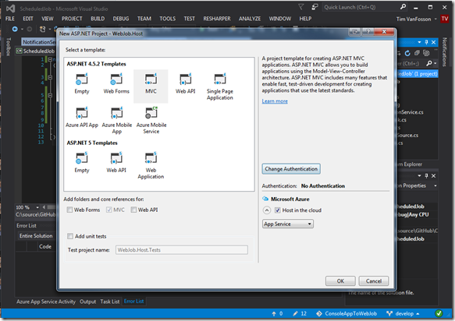
Task: Select the Azure Mobile App template
Action: pos(116,120)
